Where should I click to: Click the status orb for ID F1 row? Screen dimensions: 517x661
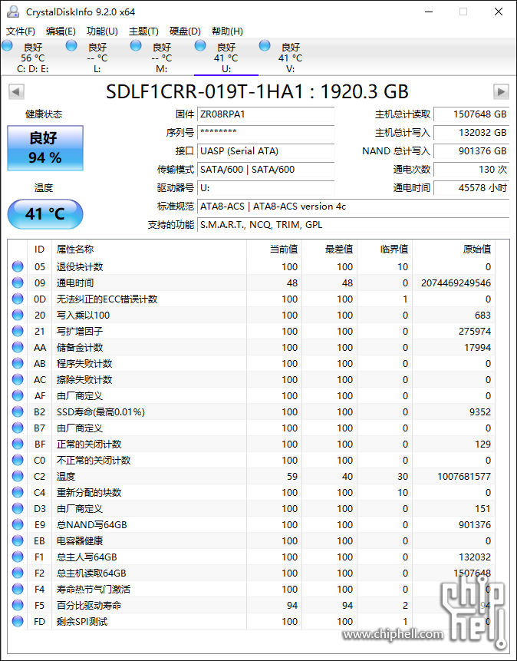click(x=18, y=557)
